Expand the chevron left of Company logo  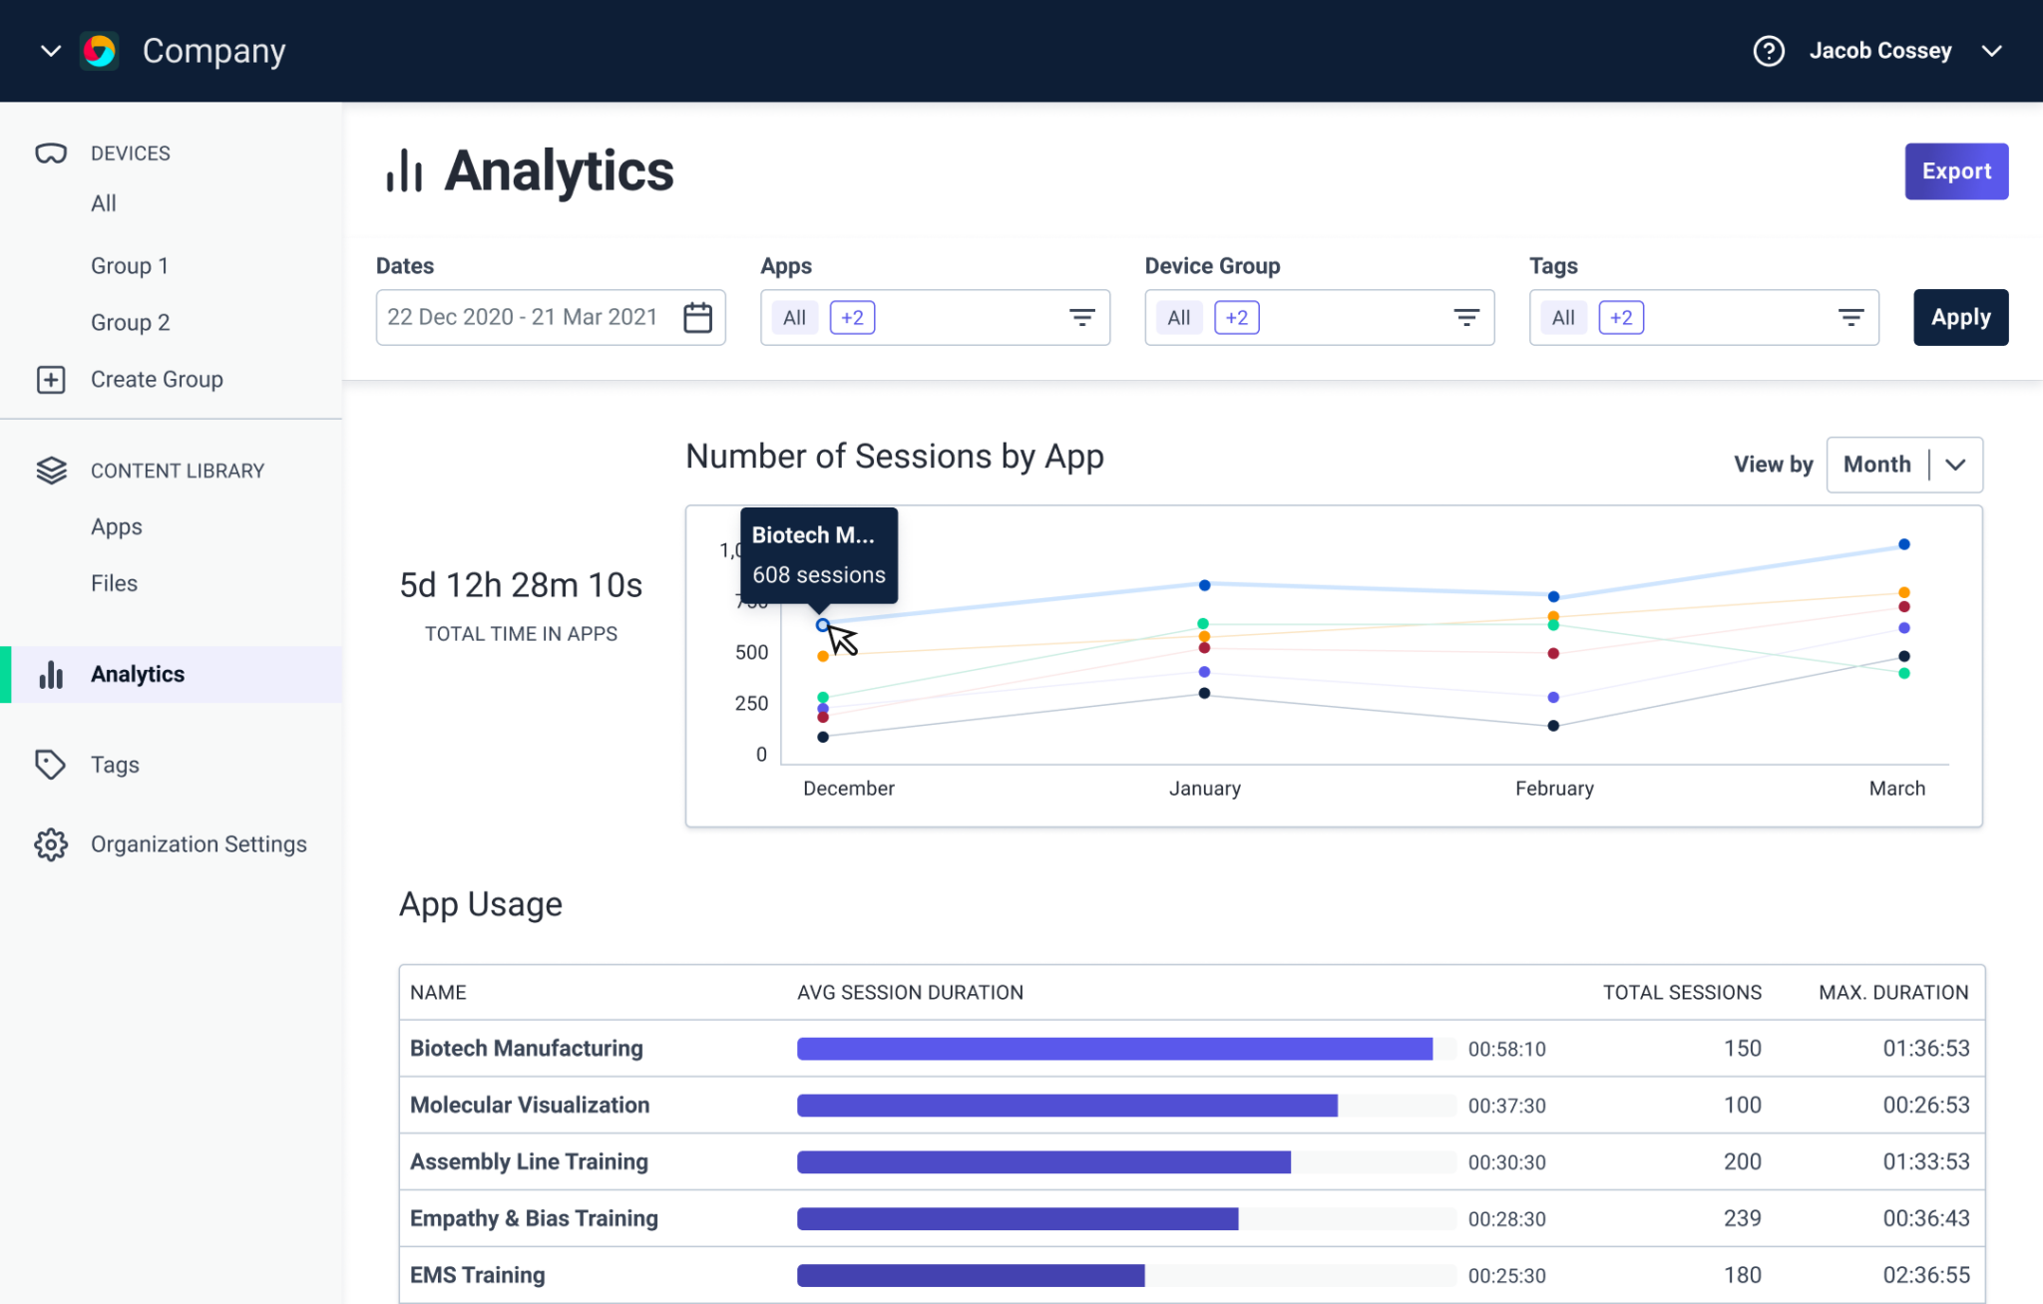click(51, 51)
